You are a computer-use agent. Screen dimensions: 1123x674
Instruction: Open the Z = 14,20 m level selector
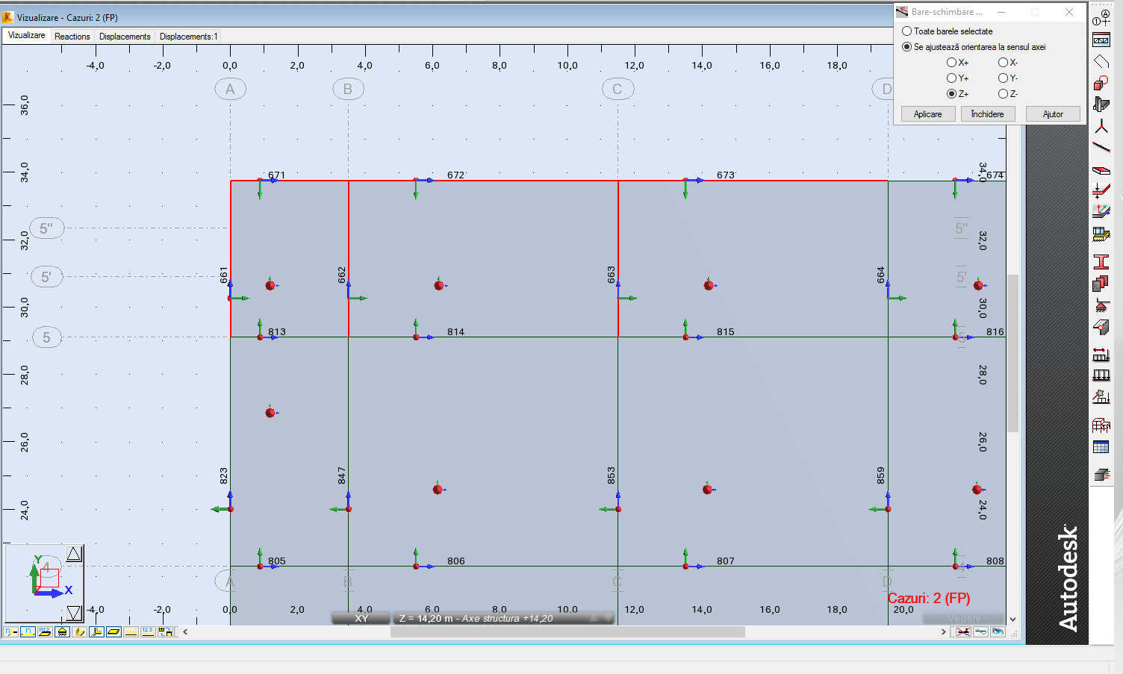coord(504,618)
